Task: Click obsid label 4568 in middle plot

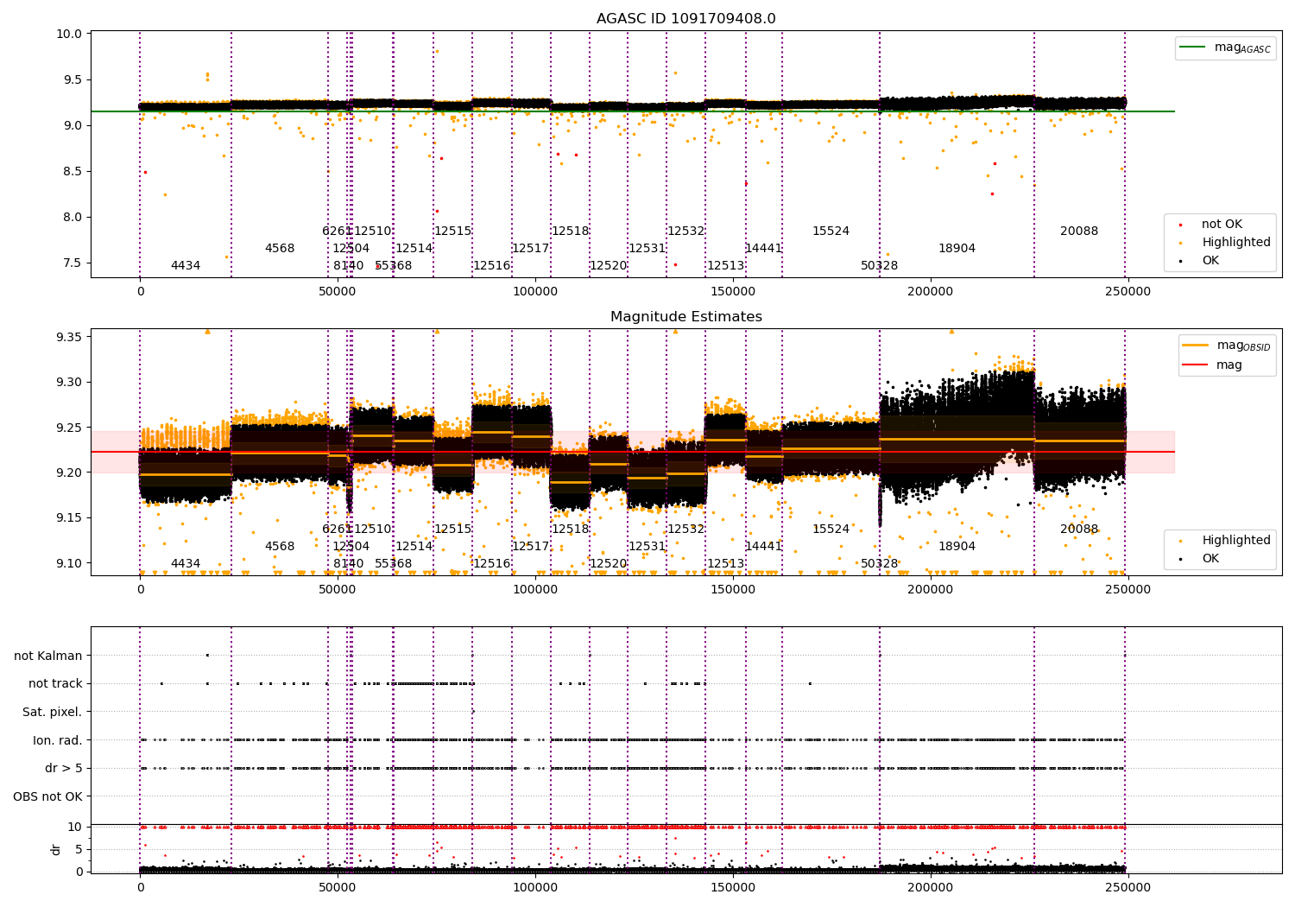Action: tap(280, 547)
